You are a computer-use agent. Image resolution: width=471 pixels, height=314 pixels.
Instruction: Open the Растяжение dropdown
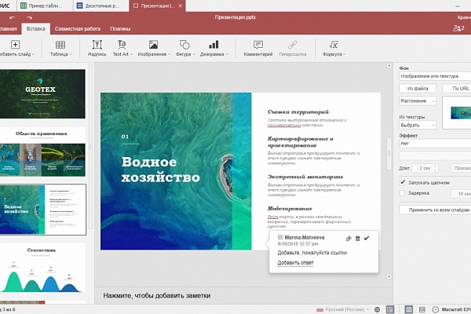(418, 101)
